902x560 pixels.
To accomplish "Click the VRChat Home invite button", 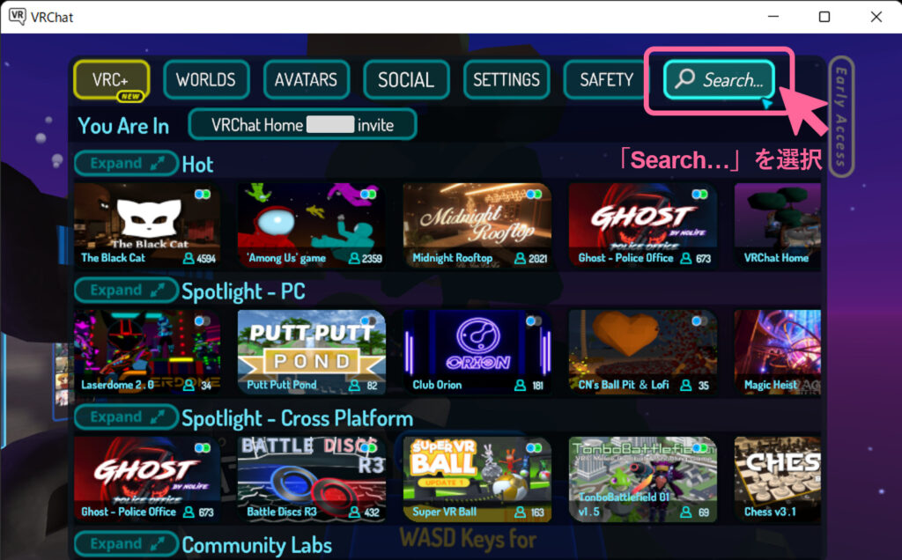I will coord(303,124).
